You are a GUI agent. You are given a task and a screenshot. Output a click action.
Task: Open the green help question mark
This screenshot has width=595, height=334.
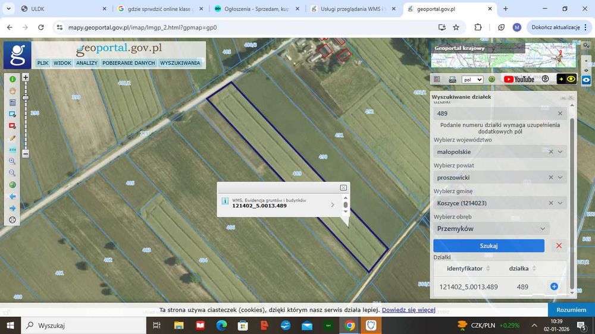[x=492, y=79]
